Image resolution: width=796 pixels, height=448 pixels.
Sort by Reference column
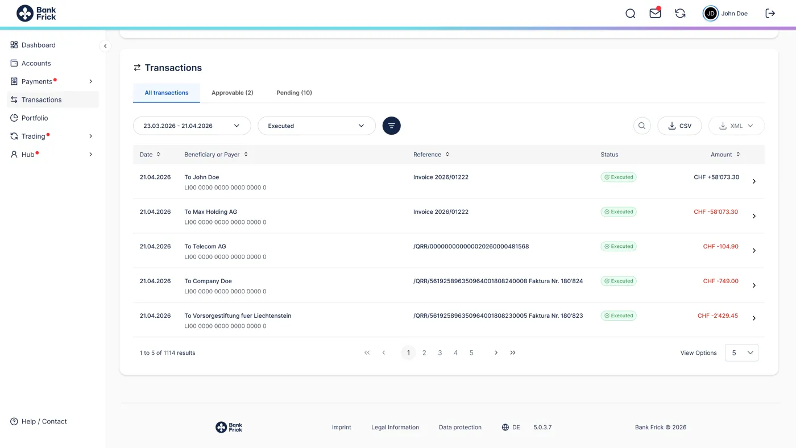click(x=432, y=154)
